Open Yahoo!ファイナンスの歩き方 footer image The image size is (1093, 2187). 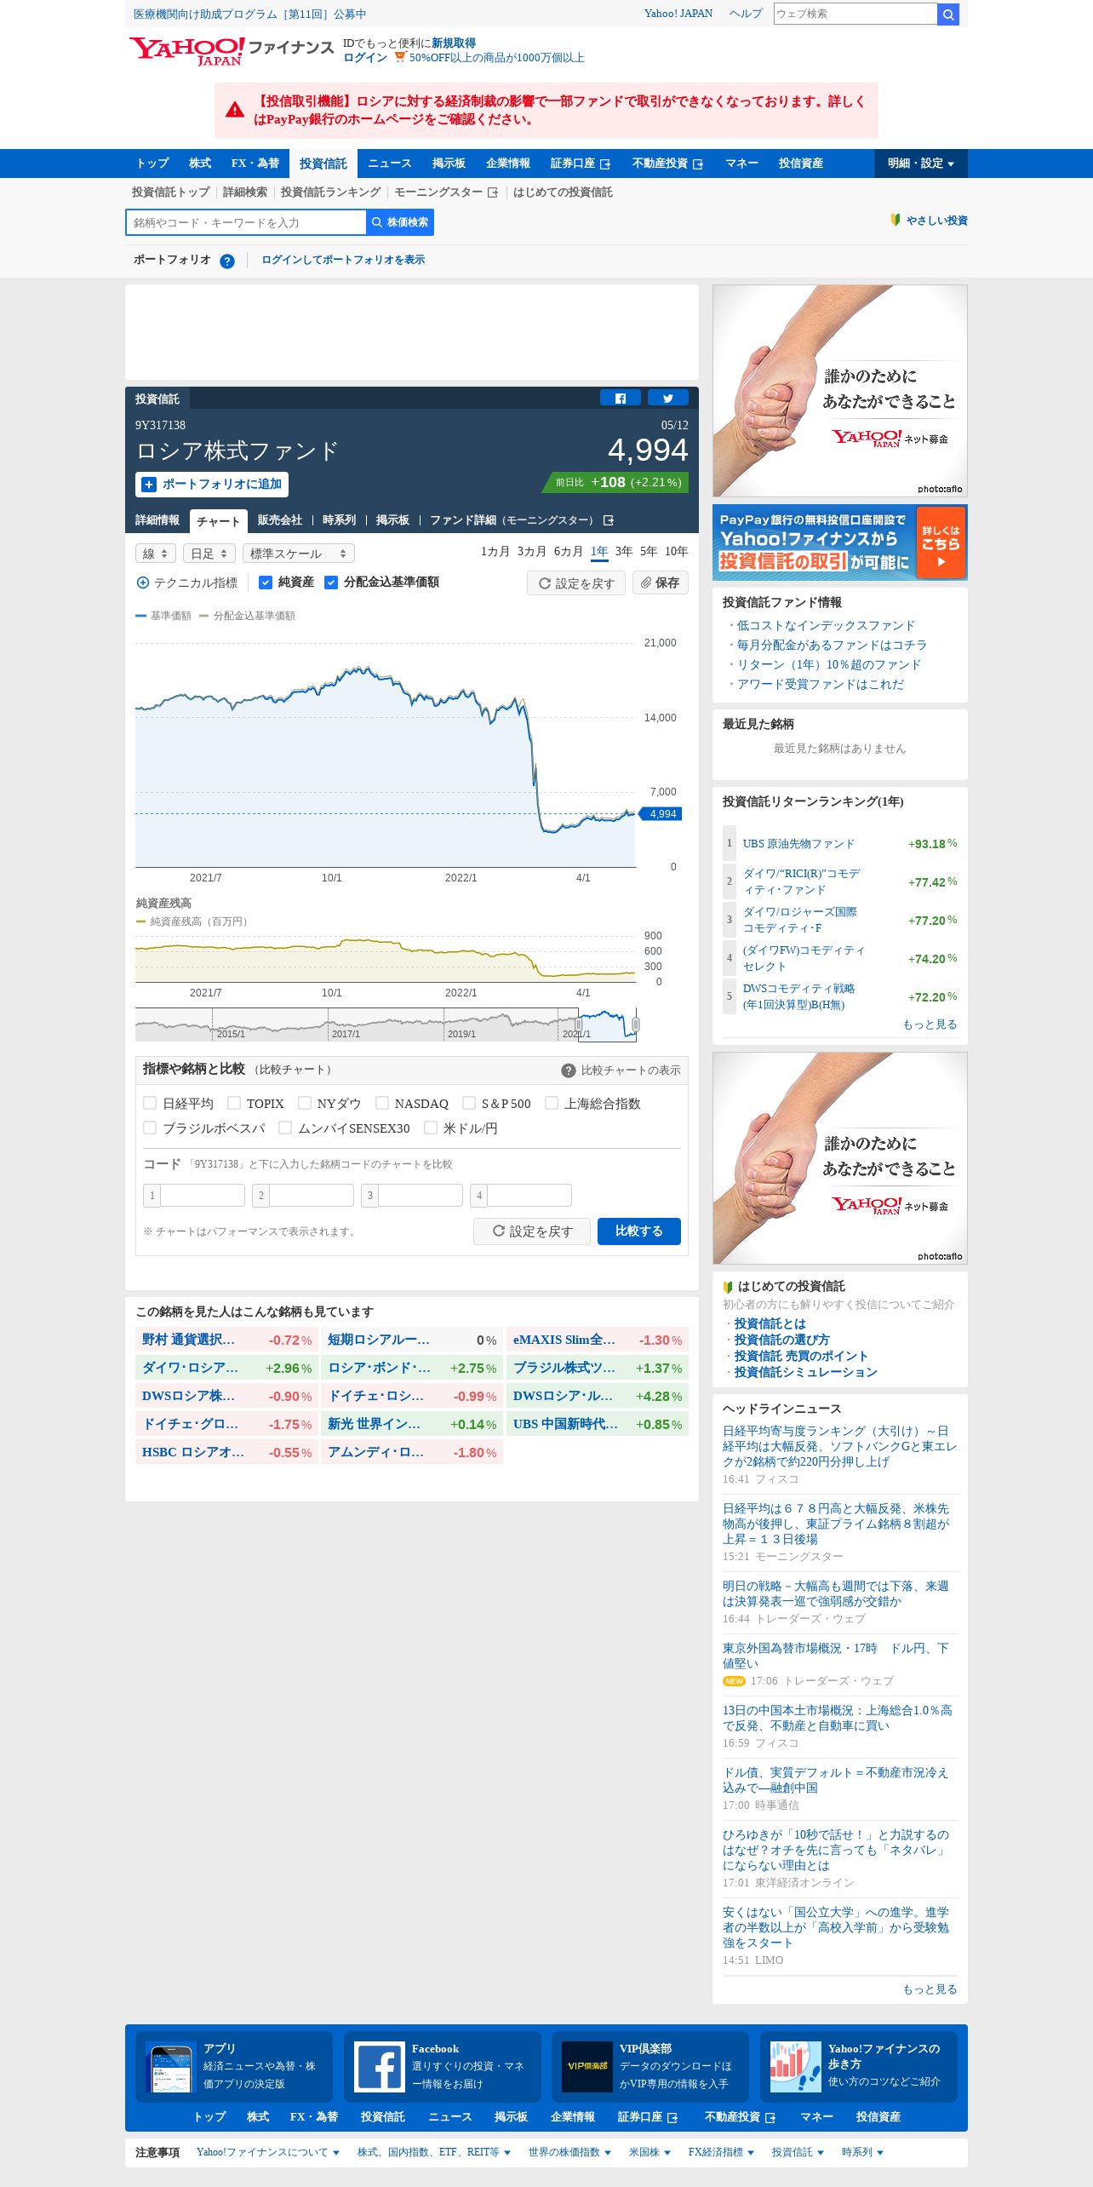coord(796,2067)
